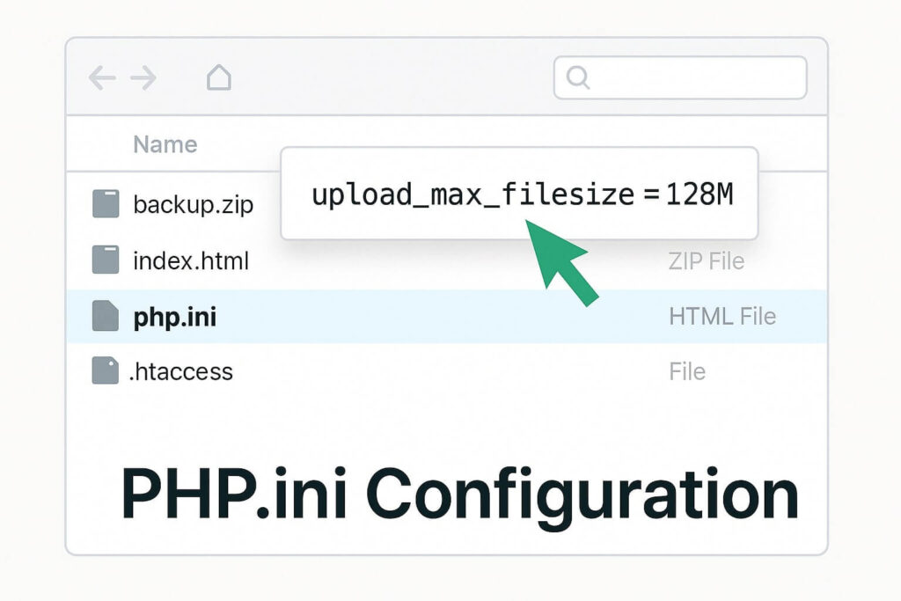Click the php.ini document icon
This screenshot has height=601, width=901.
pos(105,317)
